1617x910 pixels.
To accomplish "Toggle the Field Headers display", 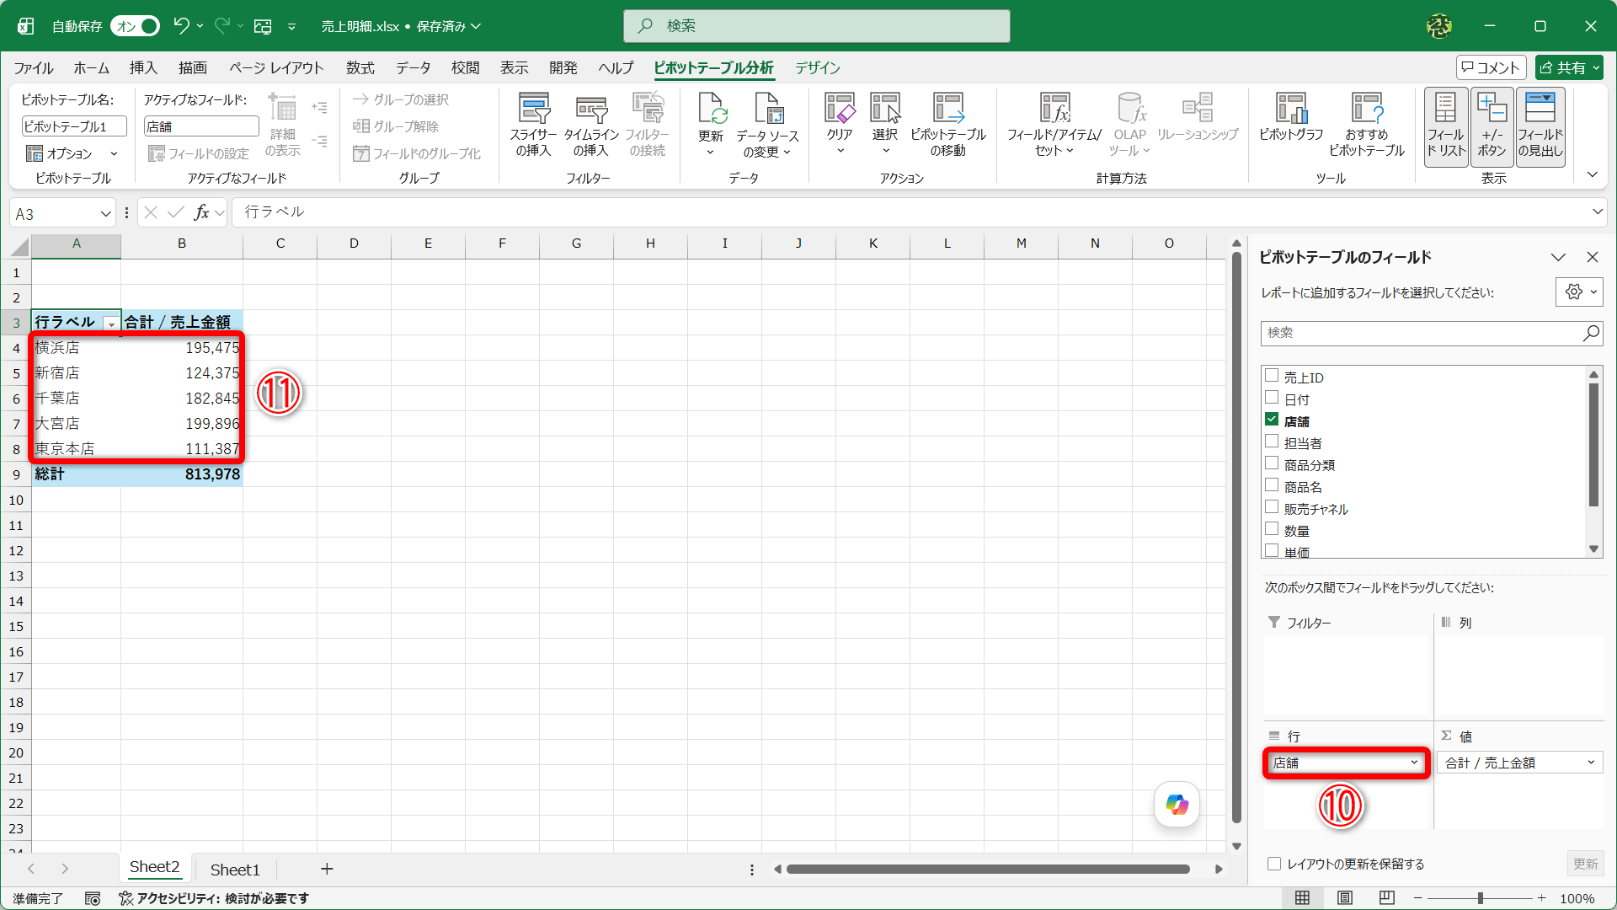I will pos(1540,126).
